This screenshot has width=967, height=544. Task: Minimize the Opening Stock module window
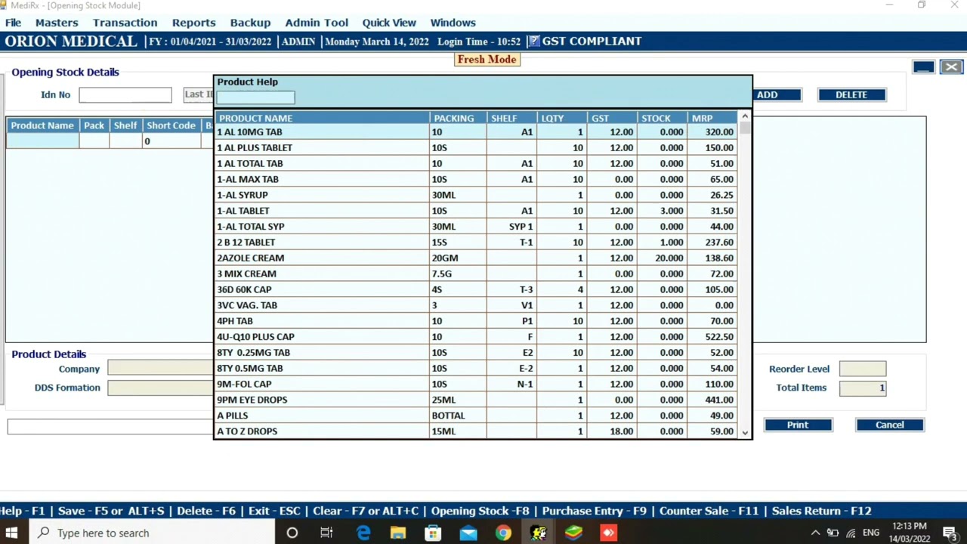[923, 67]
